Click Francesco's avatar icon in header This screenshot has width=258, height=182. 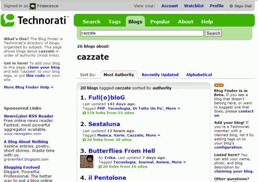33,6
